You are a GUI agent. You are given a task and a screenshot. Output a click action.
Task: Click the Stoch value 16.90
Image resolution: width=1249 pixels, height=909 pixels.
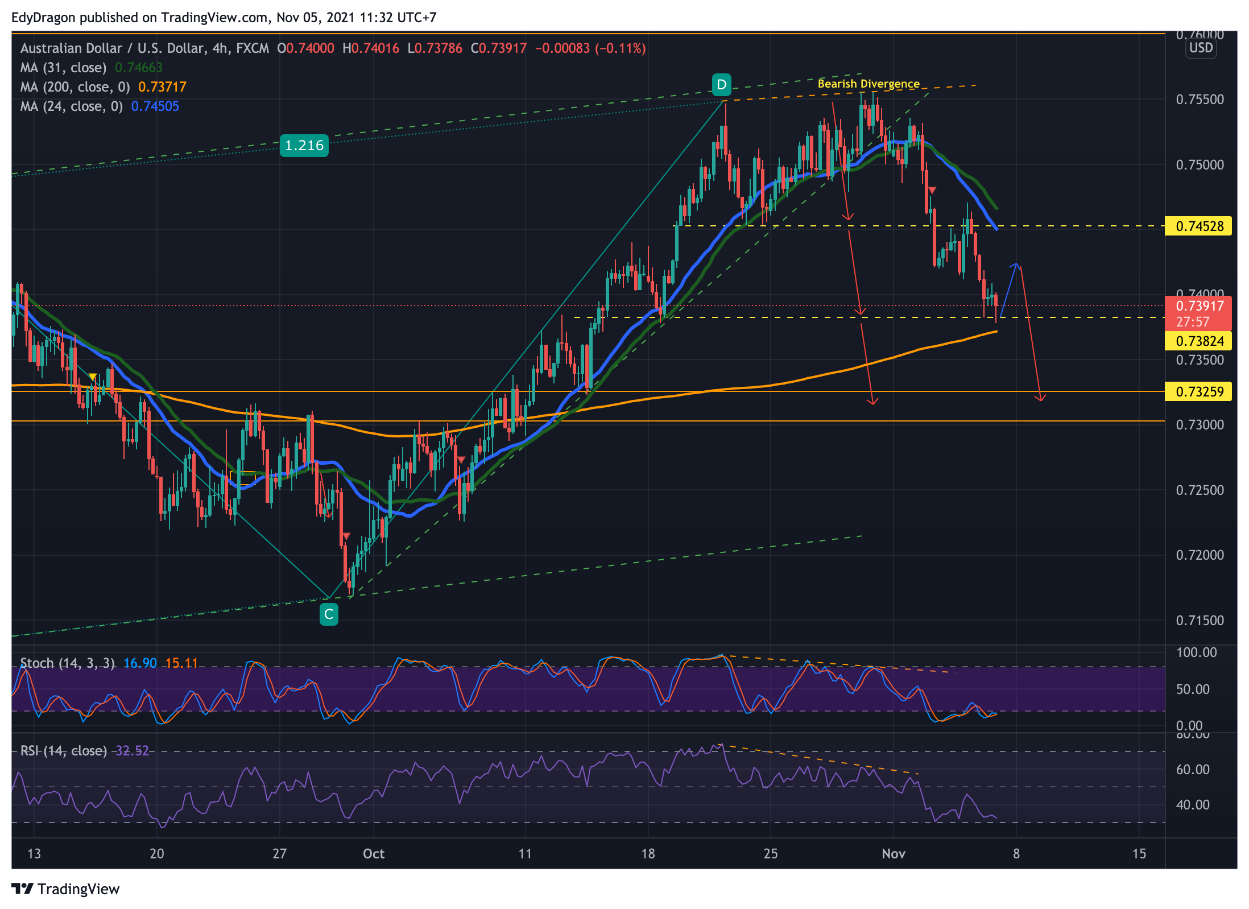[x=140, y=663]
